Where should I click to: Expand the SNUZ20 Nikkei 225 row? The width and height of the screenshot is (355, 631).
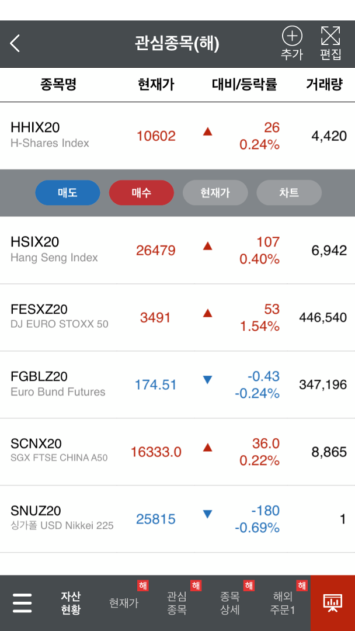point(178,519)
